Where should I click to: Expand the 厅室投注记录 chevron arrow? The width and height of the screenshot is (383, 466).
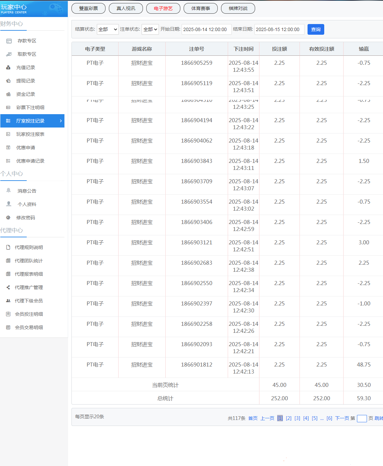[61, 121]
